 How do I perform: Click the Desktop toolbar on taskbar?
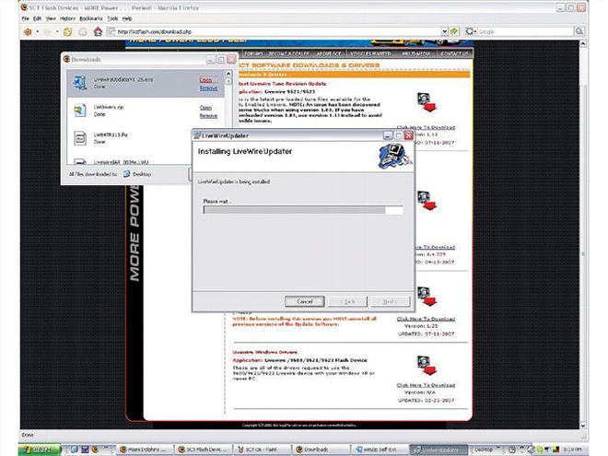click(x=483, y=450)
